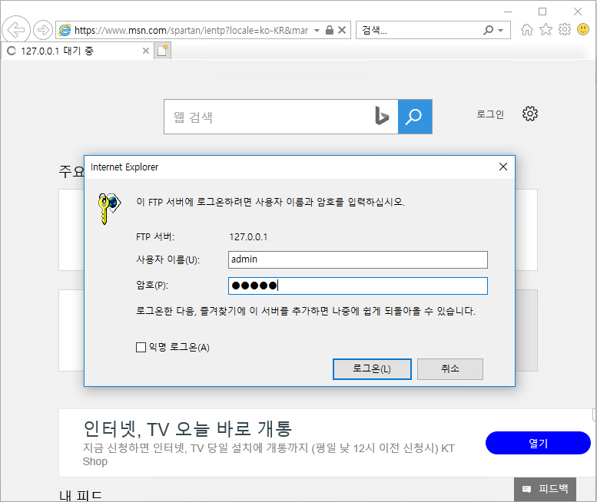Open the 피드백 feedback button

545,489
